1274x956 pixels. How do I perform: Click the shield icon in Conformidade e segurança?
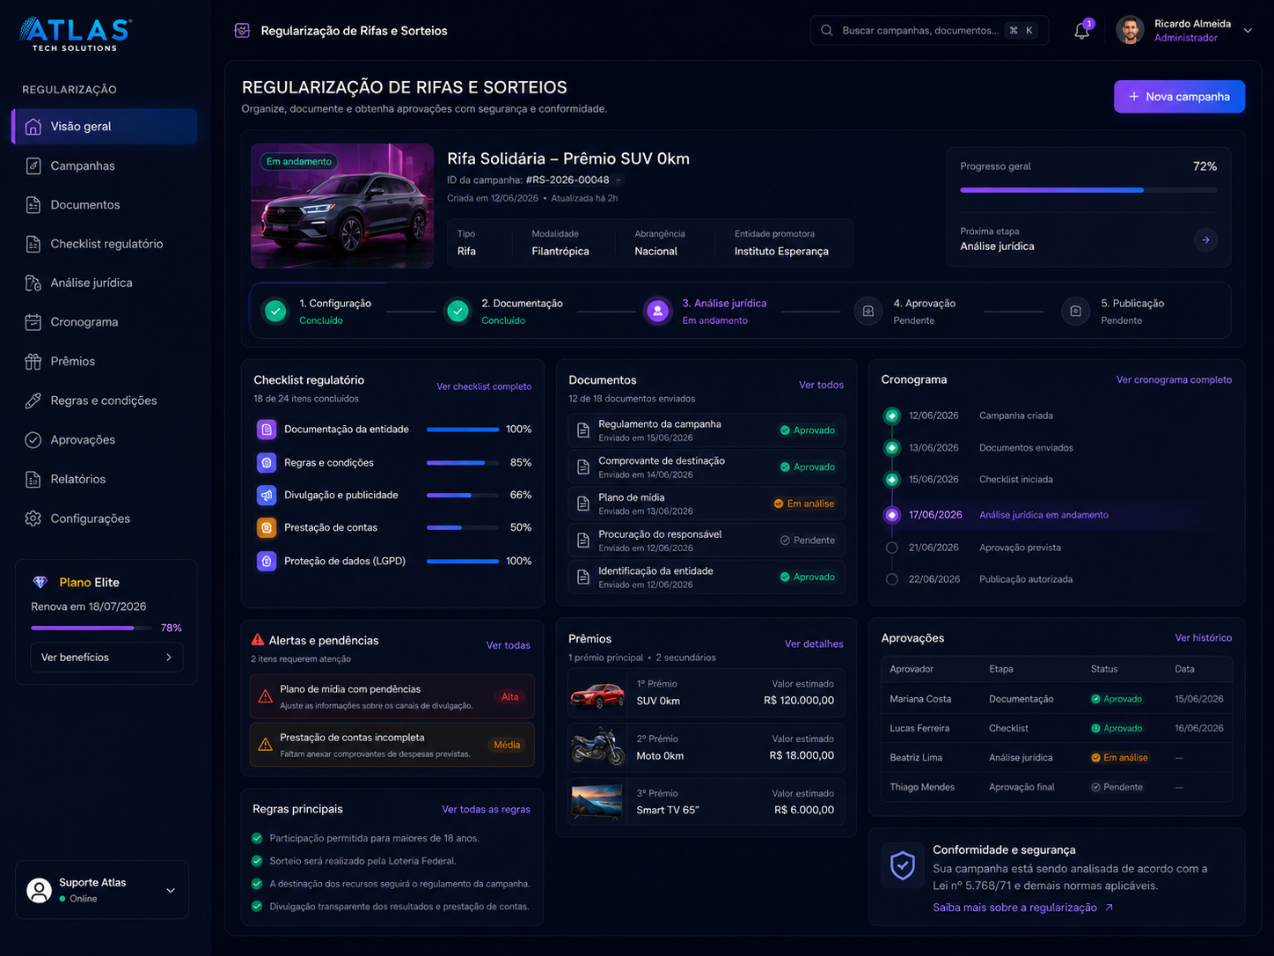(x=903, y=865)
